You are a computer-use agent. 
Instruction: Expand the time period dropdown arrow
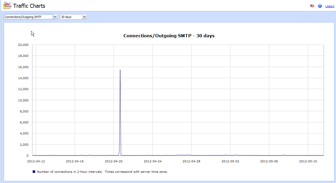85,17
